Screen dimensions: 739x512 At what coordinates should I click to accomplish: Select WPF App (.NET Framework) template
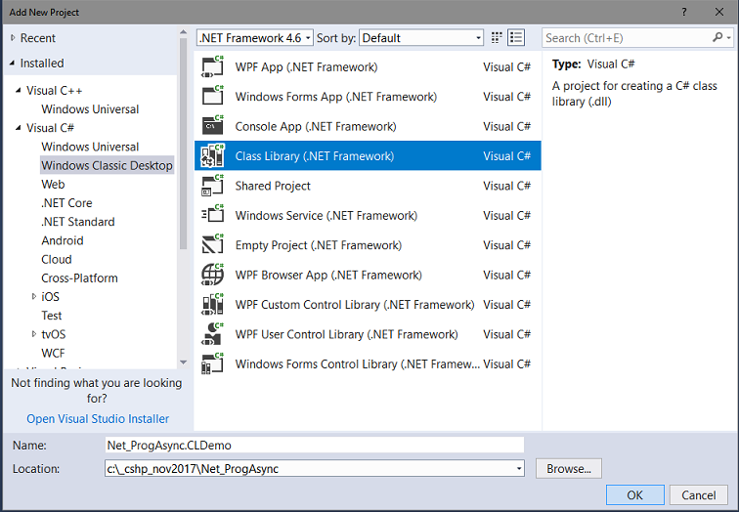(368, 66)
